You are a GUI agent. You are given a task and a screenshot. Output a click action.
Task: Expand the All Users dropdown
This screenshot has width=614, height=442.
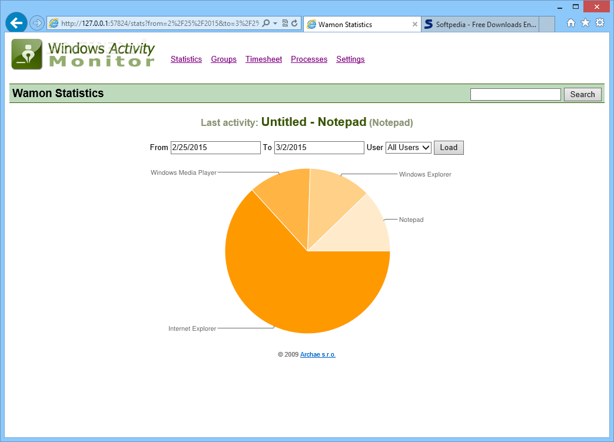[x=409, y=148]
